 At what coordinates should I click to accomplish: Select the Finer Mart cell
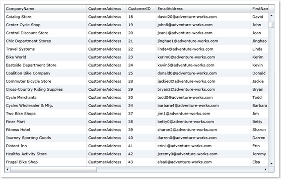[46, 121]
